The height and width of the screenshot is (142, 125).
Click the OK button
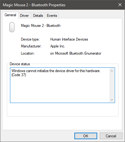(86, 136)
